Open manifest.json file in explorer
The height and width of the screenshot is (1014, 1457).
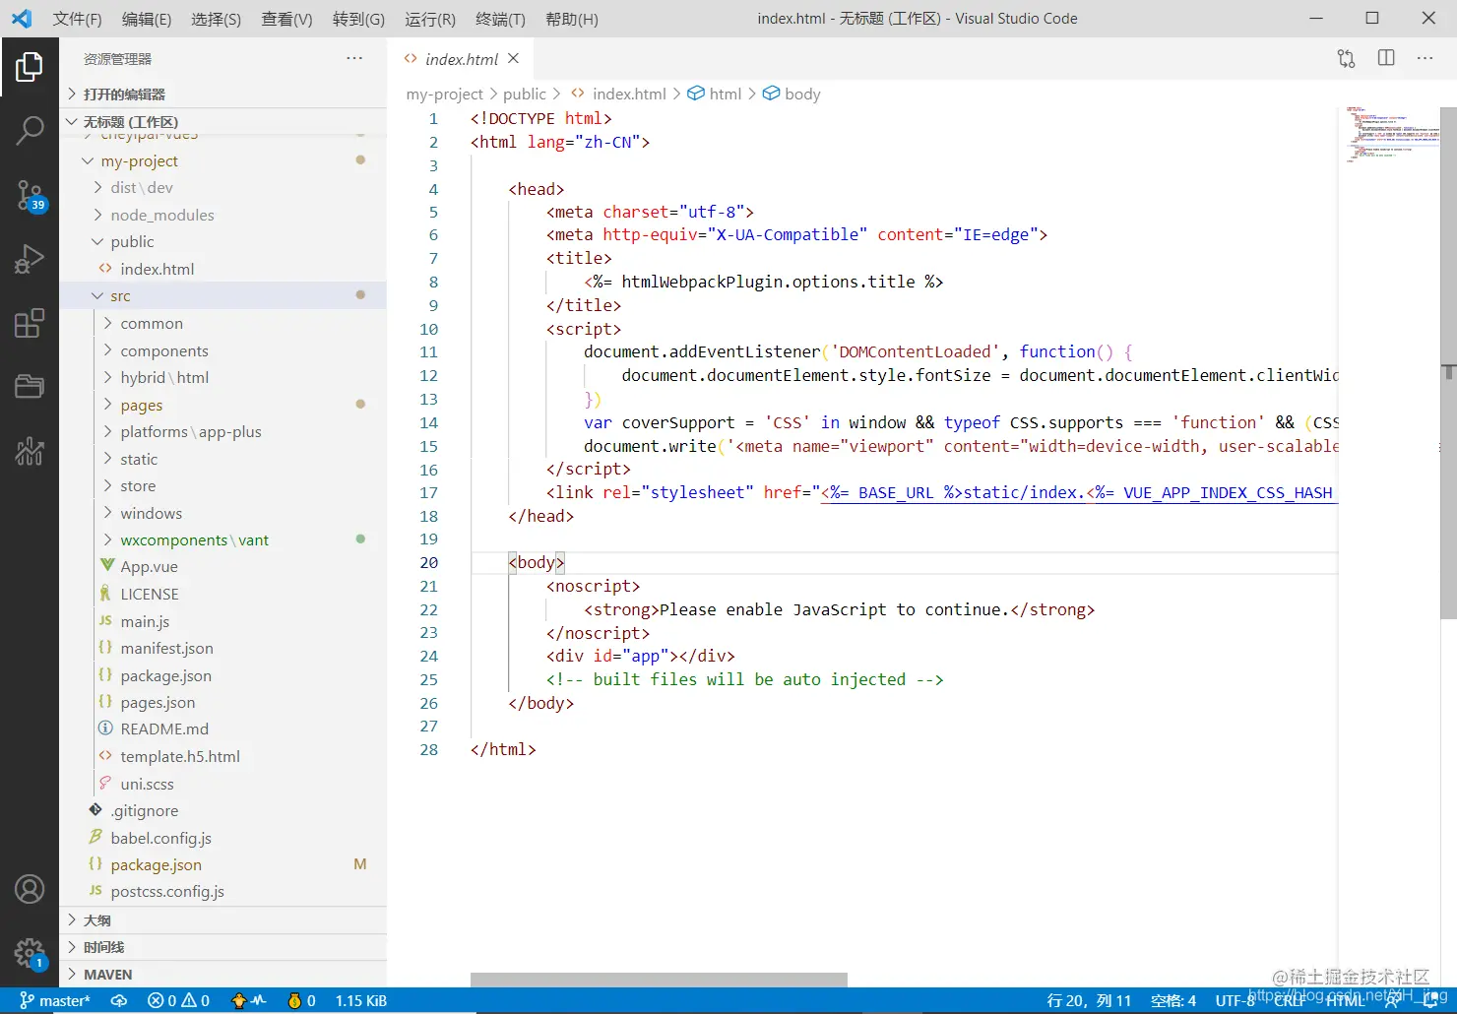point(222,649)
